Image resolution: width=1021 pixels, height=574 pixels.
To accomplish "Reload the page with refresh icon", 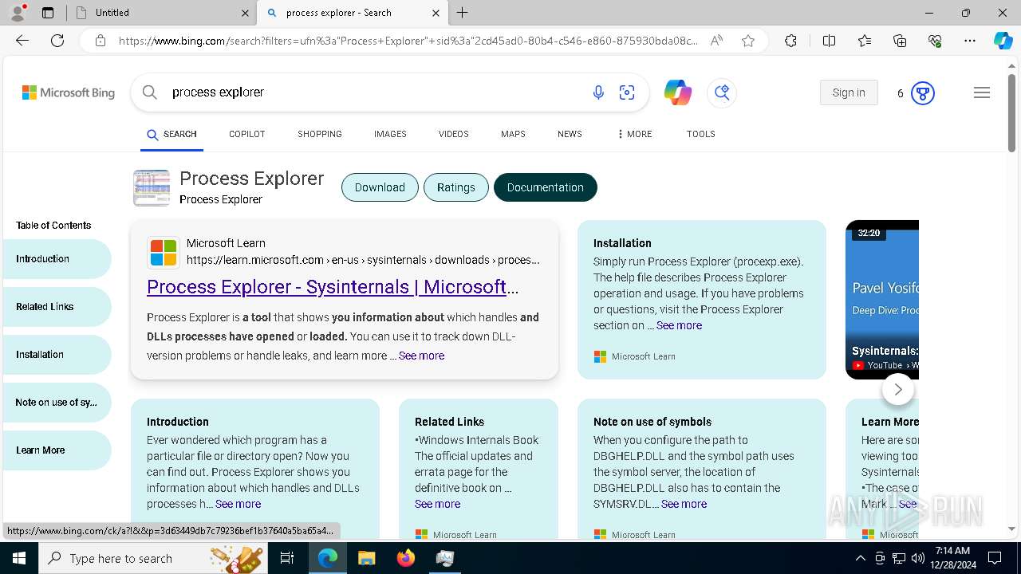I will [57, 41].
